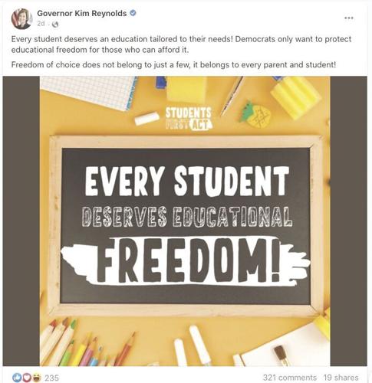Click the public globe privacy icon
Viewport: 372px width, 383px height.
[x=55, y=25]
